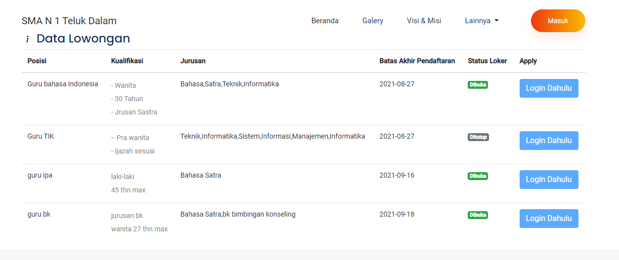This screenshot has height=260, width=619.
Task: Open the Beranda menu item
Action: (325, 21)
